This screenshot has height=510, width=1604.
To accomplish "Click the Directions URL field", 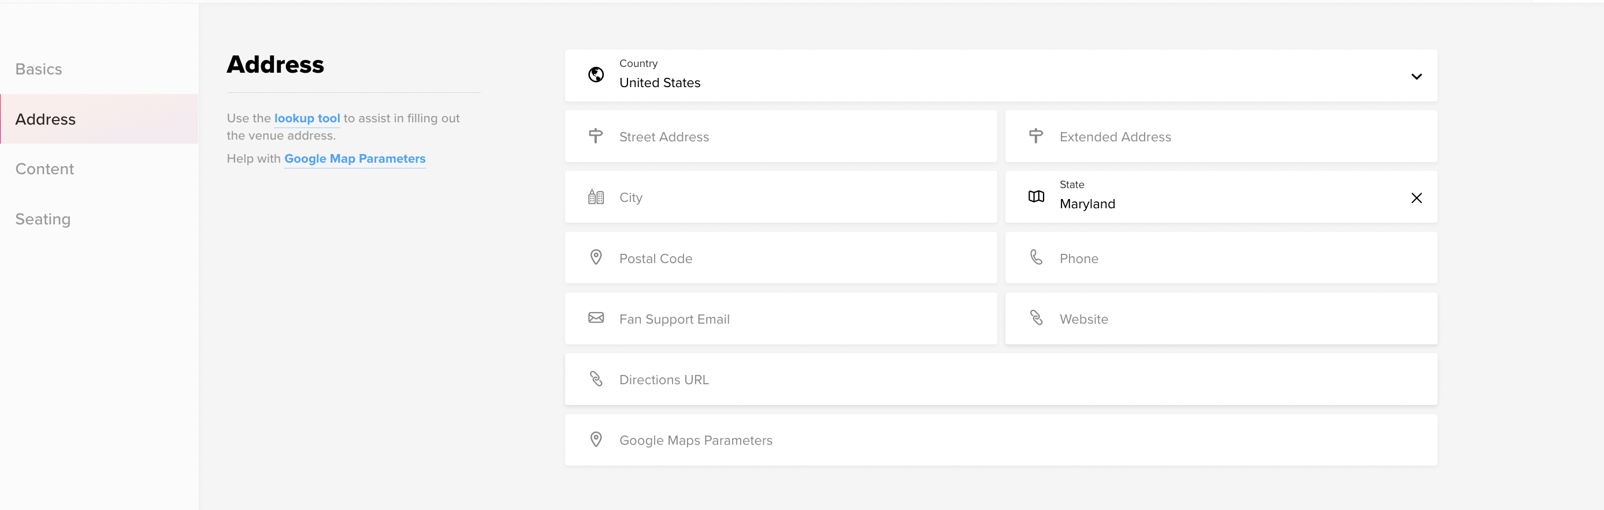I will click(1001, 379).
